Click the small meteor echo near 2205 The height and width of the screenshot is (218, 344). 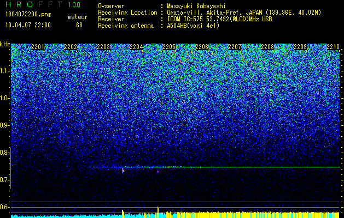pos(158,172)
